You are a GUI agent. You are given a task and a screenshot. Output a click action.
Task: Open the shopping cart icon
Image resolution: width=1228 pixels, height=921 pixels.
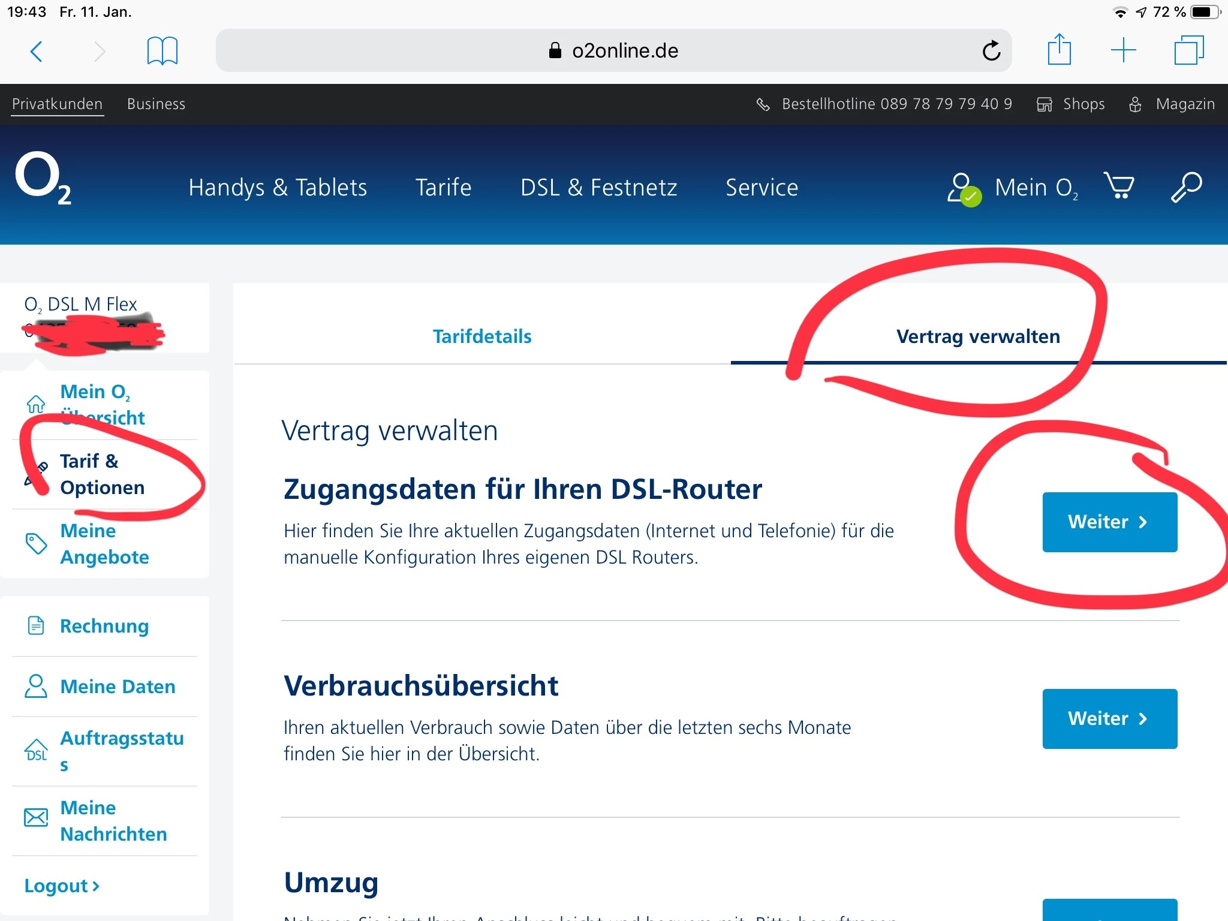coord(1119,186)
